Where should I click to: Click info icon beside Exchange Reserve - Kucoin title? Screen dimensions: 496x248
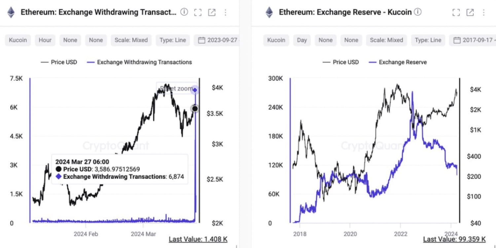pyautogui.click(x=418, y=12)
